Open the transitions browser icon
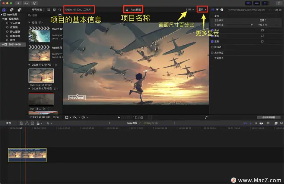The image size is (284, 184). tap(281, 123)
